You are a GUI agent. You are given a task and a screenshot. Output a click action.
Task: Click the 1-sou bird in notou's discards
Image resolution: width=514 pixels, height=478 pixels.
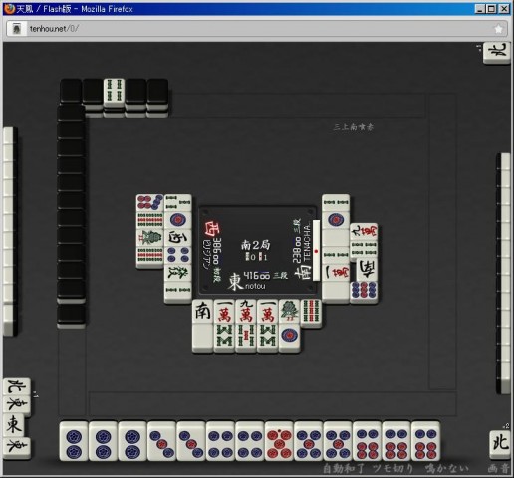tap(289, 312)
